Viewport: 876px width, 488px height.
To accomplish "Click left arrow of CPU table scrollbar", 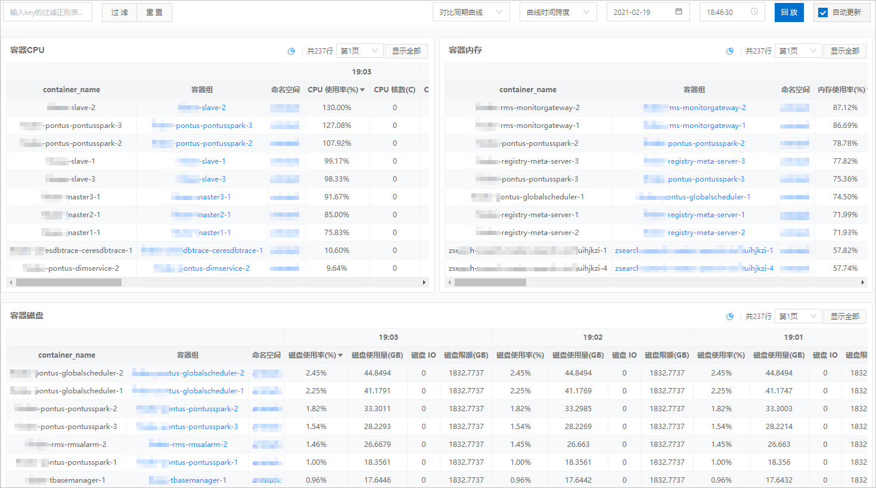I will (10, 283).
